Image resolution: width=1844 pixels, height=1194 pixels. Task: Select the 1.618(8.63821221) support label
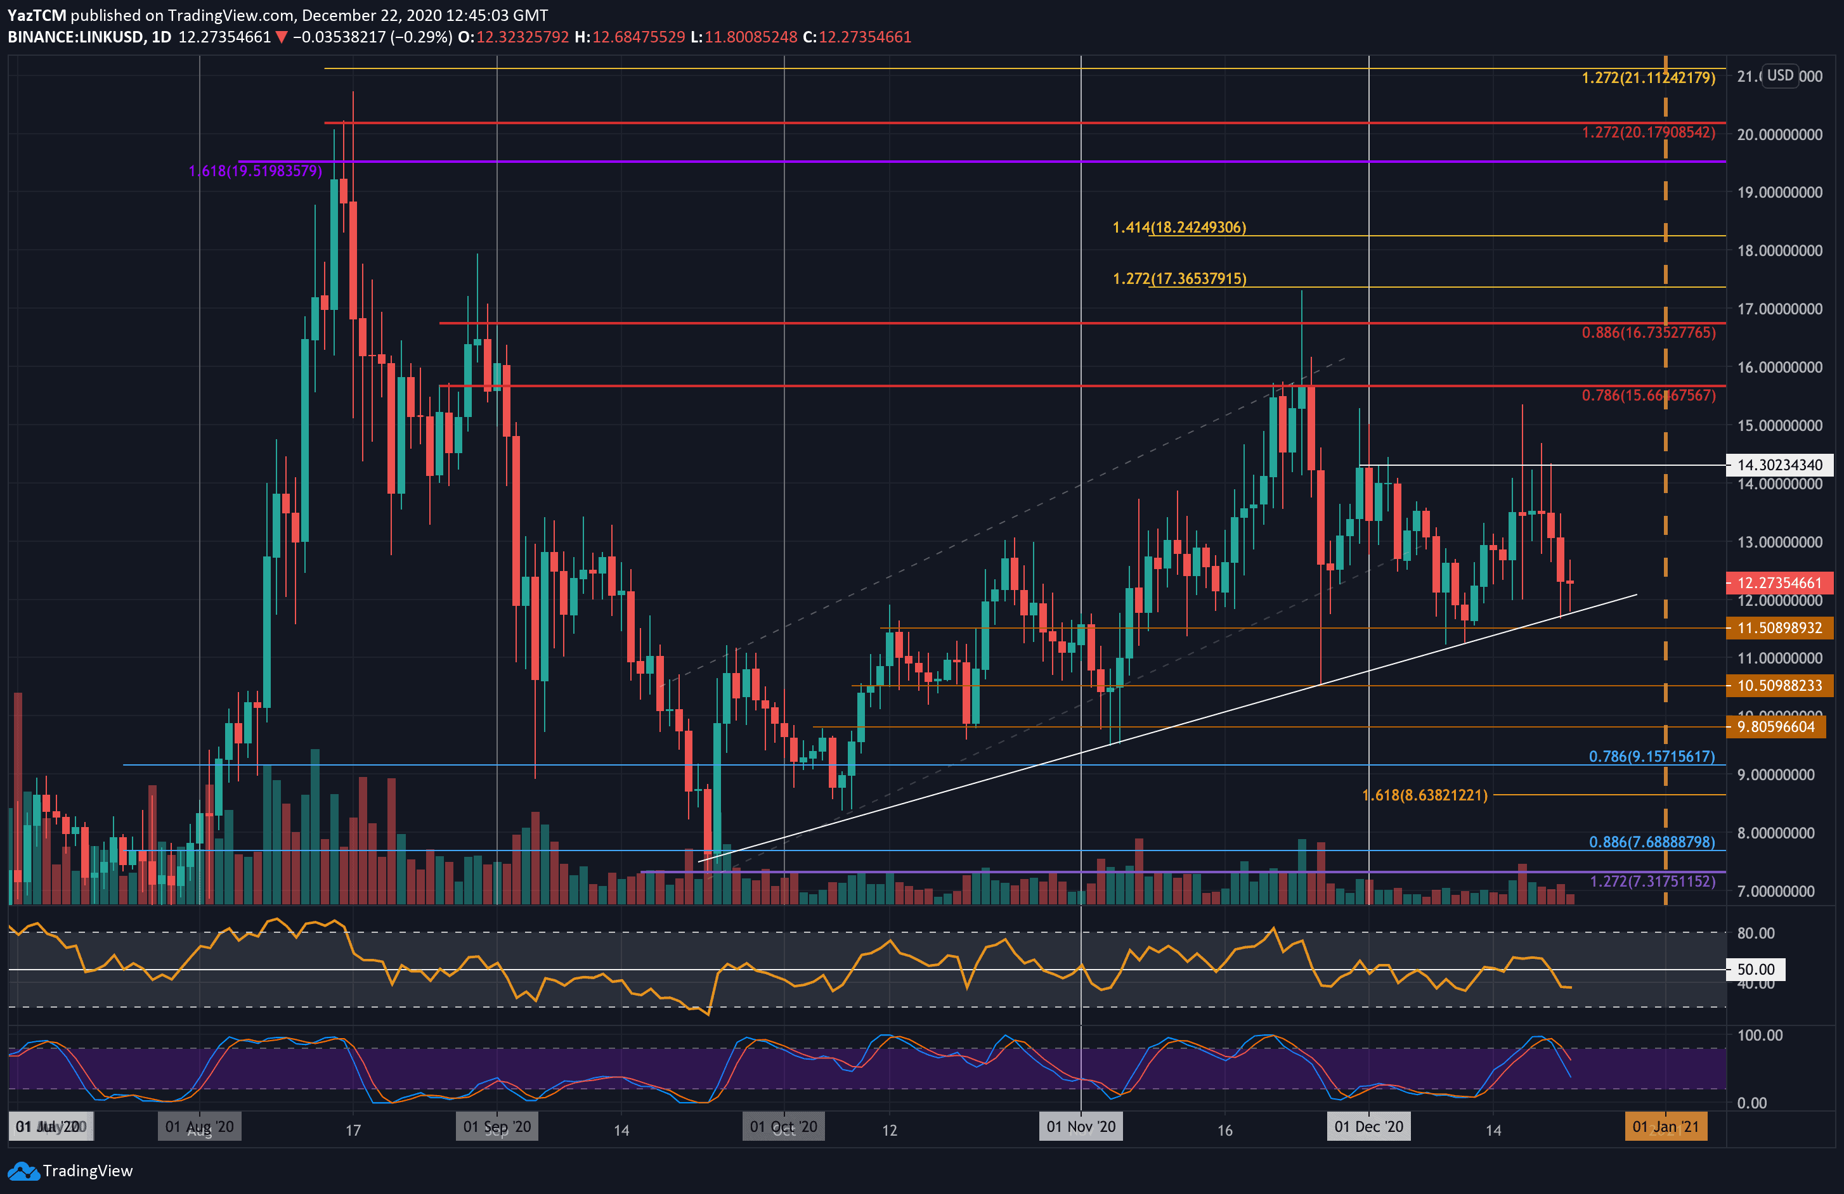pyautogui.click(x=1424, y=795)
